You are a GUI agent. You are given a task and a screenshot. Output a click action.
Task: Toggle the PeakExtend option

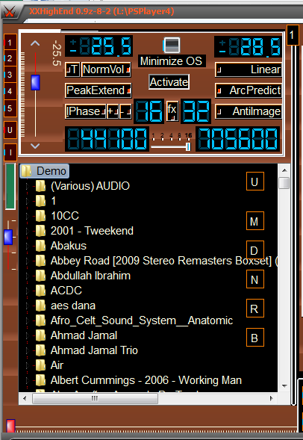[x=98, y=90]
